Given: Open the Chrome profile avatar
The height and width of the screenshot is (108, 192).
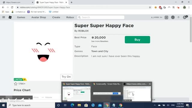Looking at the screenshot, I should (184, 7).
